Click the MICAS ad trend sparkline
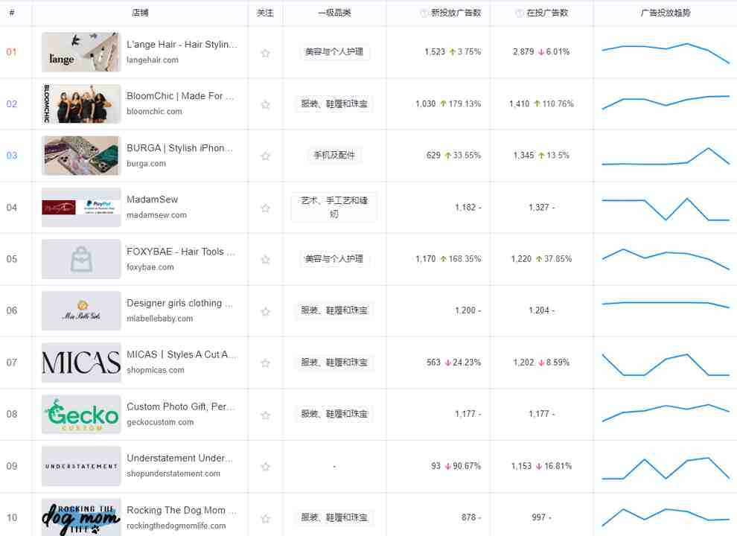 (666, 365)
